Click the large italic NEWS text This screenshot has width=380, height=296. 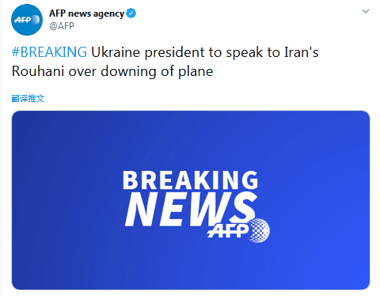point(191,209)
